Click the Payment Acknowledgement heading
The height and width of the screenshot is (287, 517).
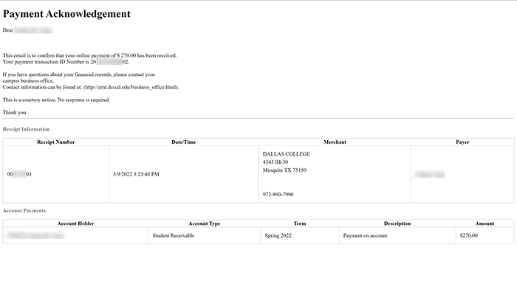coord(66,14)
